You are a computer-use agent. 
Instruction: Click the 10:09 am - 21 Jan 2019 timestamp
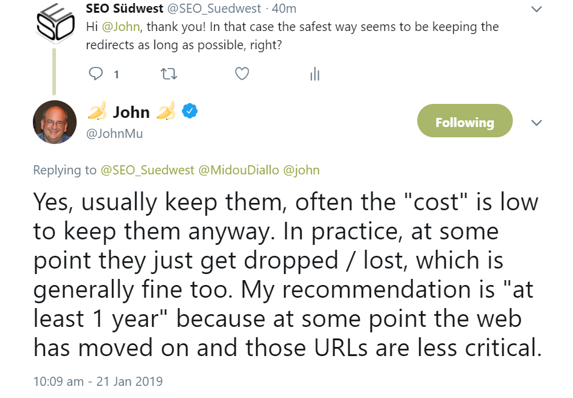click(98, 382)
